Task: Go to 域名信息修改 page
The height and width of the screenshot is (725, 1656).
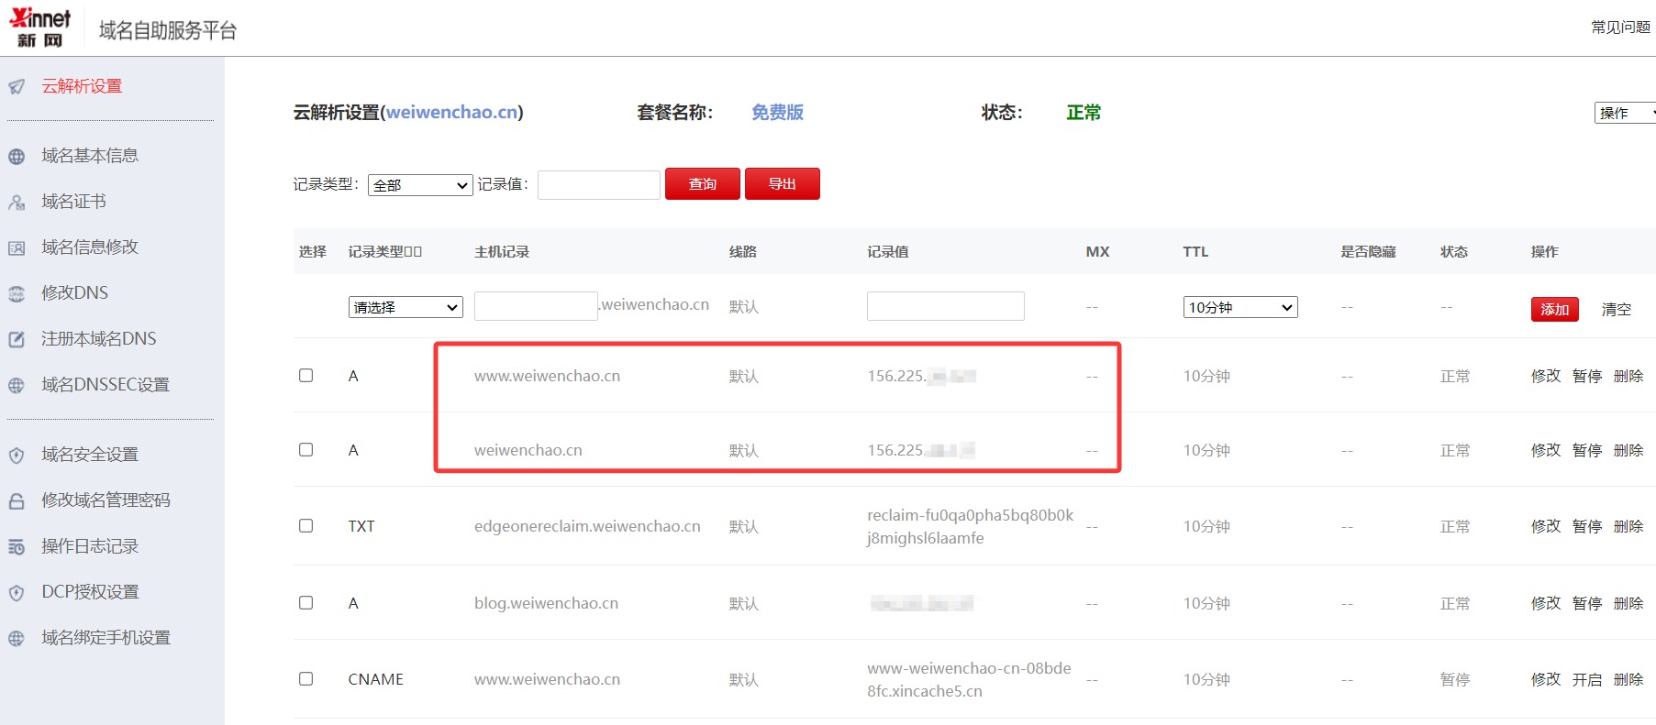Action: [90, 247]
